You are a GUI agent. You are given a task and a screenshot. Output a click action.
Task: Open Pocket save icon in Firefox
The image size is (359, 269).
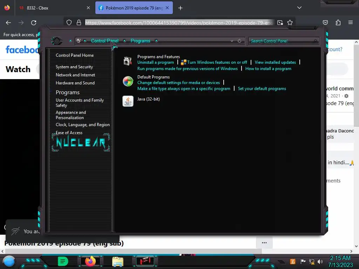pos(325,22)
